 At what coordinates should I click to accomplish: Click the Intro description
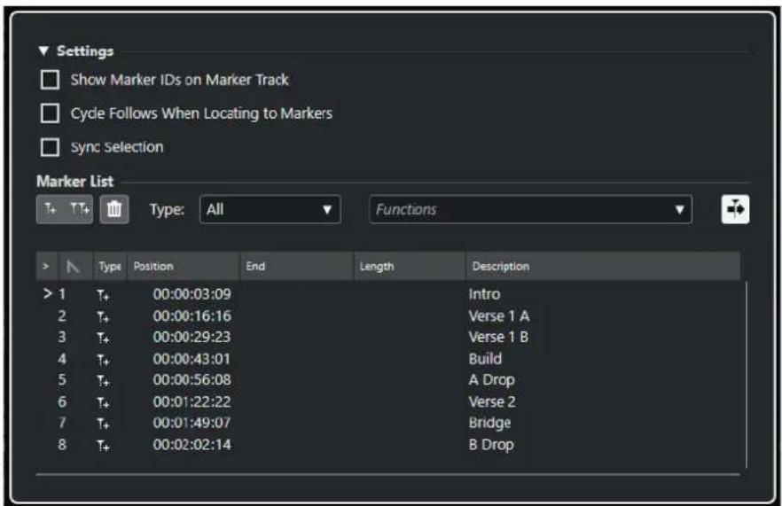(x=484, y=294)
